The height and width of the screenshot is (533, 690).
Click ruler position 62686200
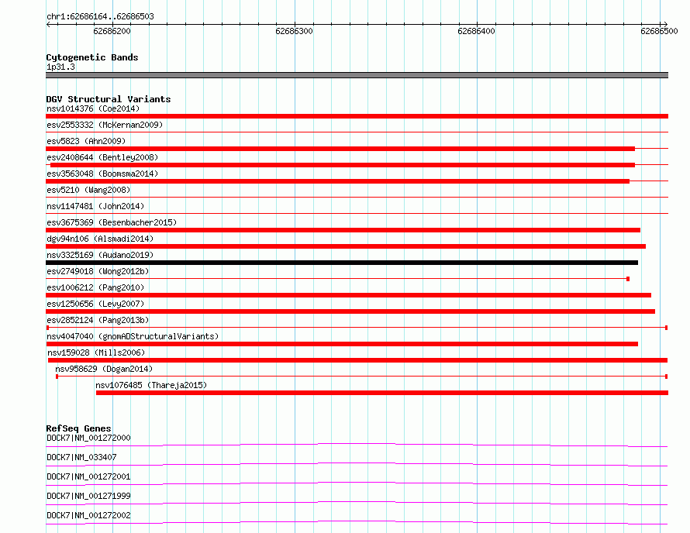pos(112,31)
